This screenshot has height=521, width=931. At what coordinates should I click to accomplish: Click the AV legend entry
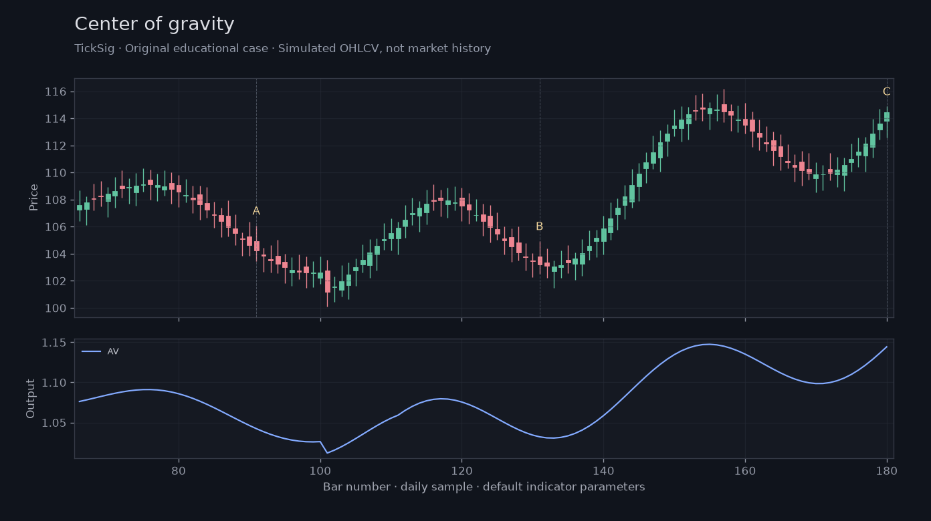coord(100,351)
